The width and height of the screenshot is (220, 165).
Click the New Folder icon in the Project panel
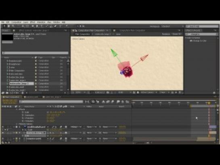(7, 93)
